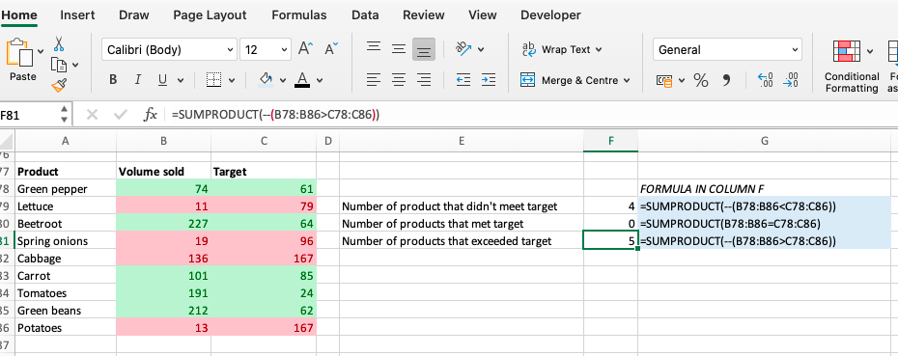Viewport: 898px width, 356px height.
Task: Confirm formula with checkmark icon
Action: [x=121, y=115]
